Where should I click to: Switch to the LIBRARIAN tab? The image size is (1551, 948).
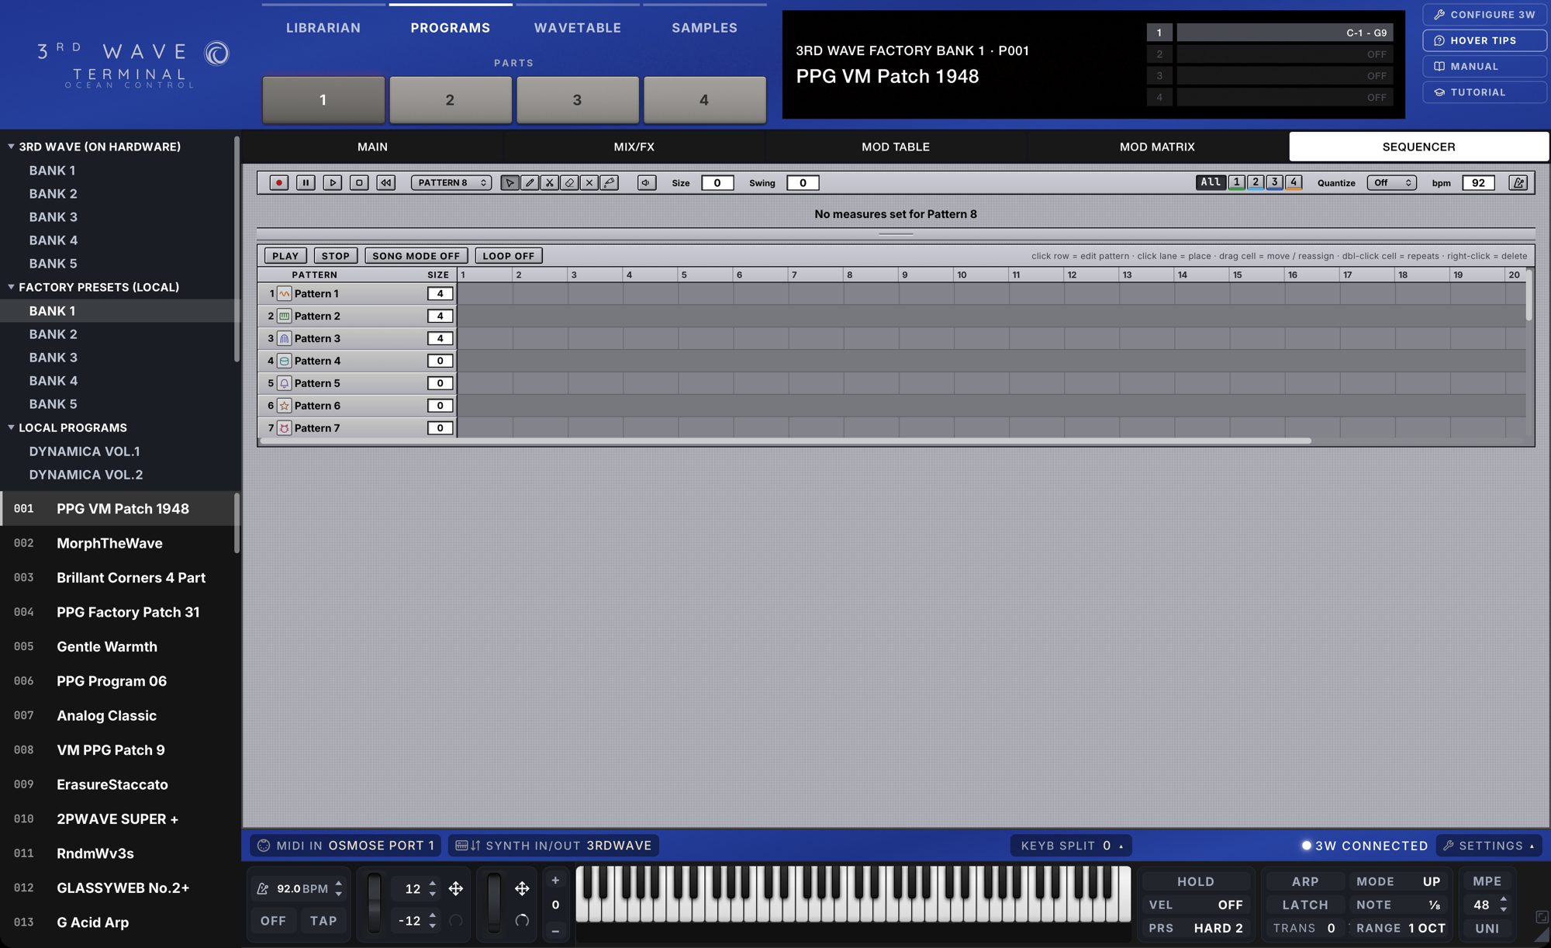click(323, 28)
